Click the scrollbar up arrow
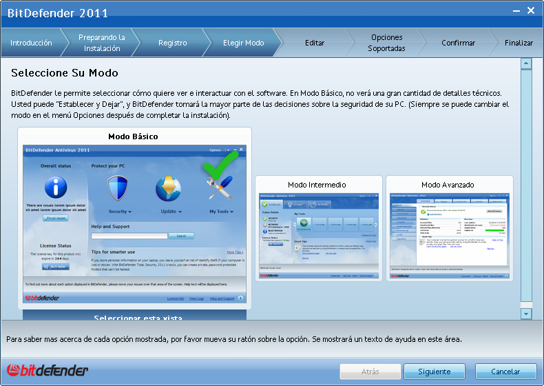The width and height of the screenshot is (544, 386). tap(526, 63)
